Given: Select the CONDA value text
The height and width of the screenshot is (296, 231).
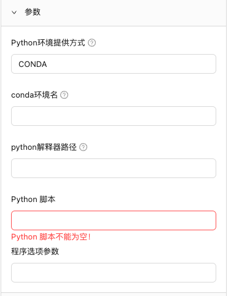Looking at the screenshot, I should [33, 64].
